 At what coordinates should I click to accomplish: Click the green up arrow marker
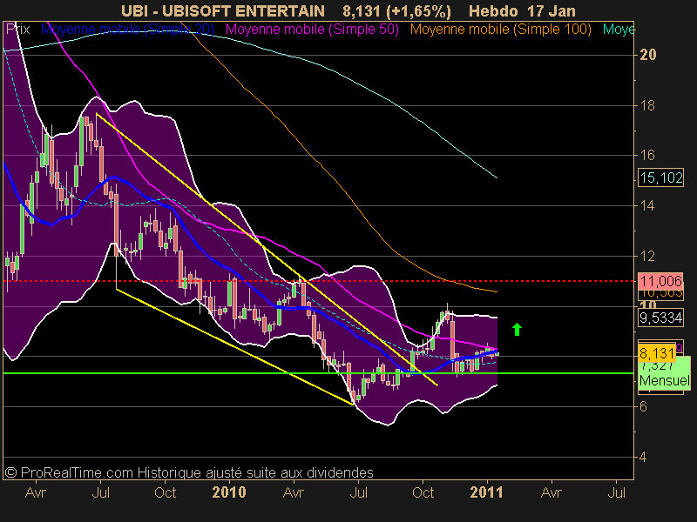pyautogui.click(x=517, y=330)
